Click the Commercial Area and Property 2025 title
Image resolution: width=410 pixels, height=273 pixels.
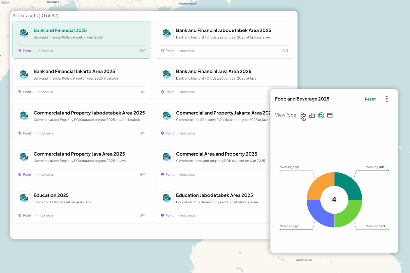click(217, 154)
